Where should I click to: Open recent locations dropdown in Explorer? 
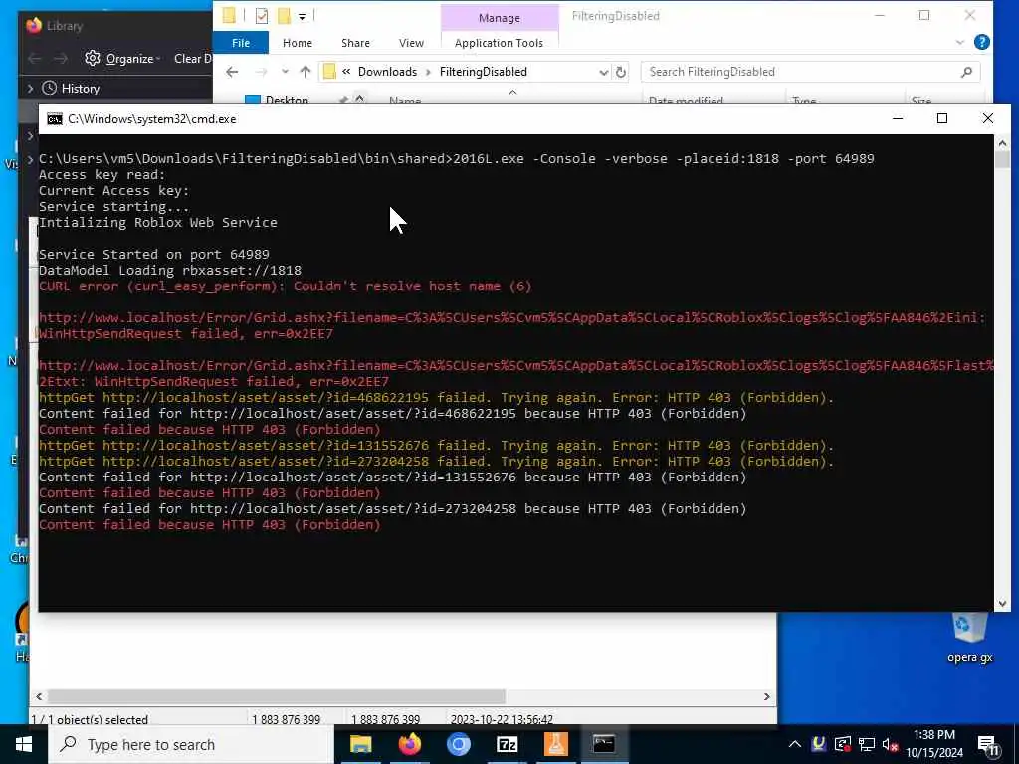click(x=285, y=72)
